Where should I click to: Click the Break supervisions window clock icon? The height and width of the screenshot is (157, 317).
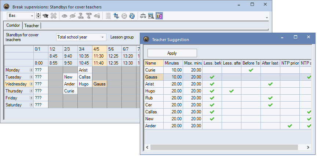click(7, 7)
